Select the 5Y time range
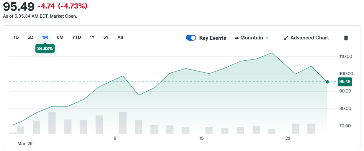 pyautogui.click(x=106, y=37)
